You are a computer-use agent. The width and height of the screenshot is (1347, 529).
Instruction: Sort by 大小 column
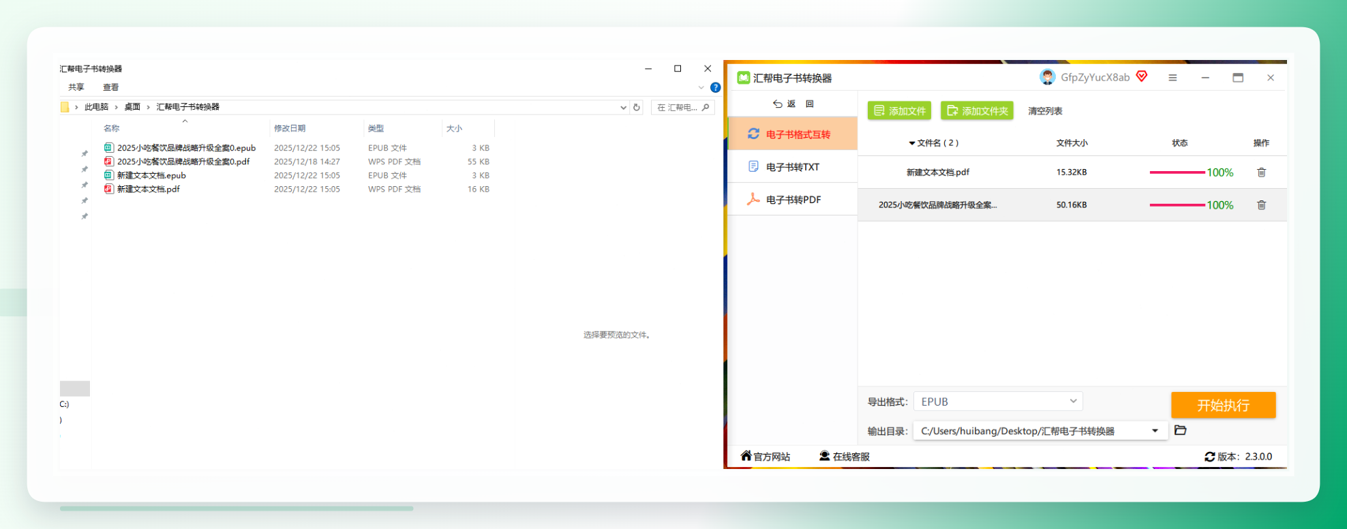click(454, 128)
